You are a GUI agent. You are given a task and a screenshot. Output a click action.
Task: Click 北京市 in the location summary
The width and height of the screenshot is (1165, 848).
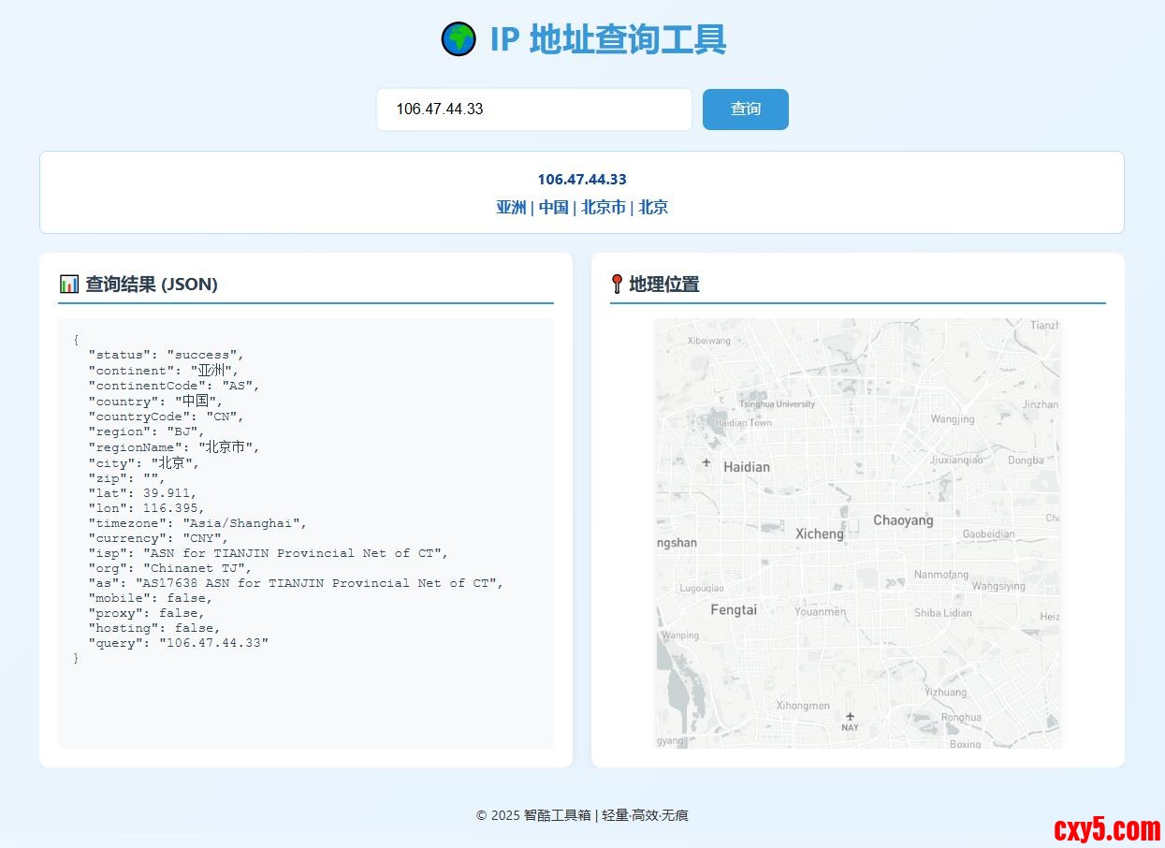(603, 208)
